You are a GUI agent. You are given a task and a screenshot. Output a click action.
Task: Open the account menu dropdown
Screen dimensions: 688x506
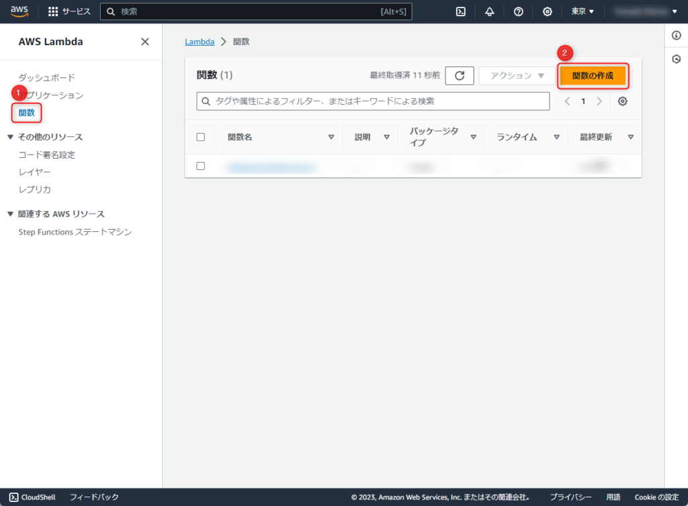click(646, 11)
